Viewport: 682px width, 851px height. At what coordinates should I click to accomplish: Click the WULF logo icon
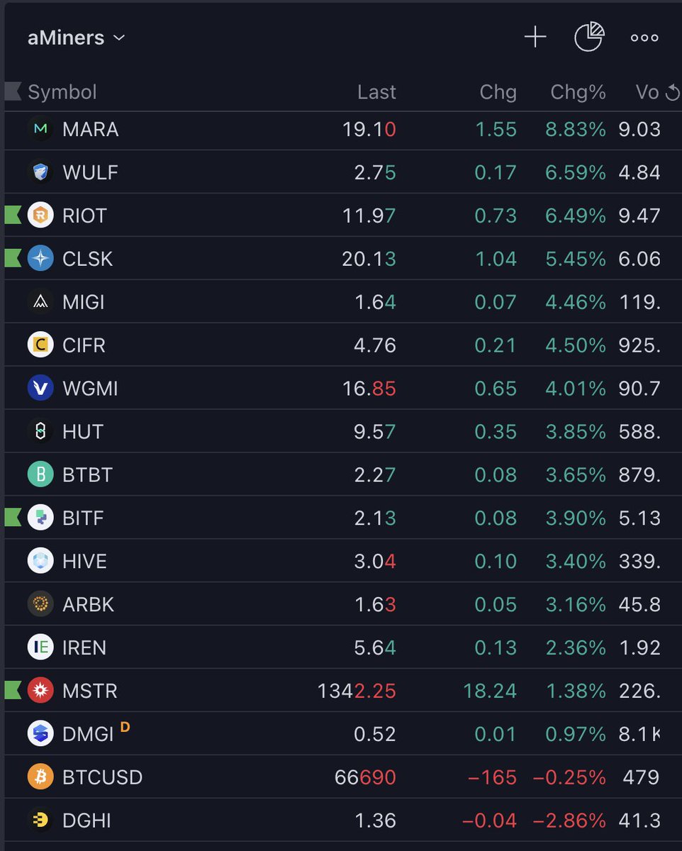pos(40,172)
